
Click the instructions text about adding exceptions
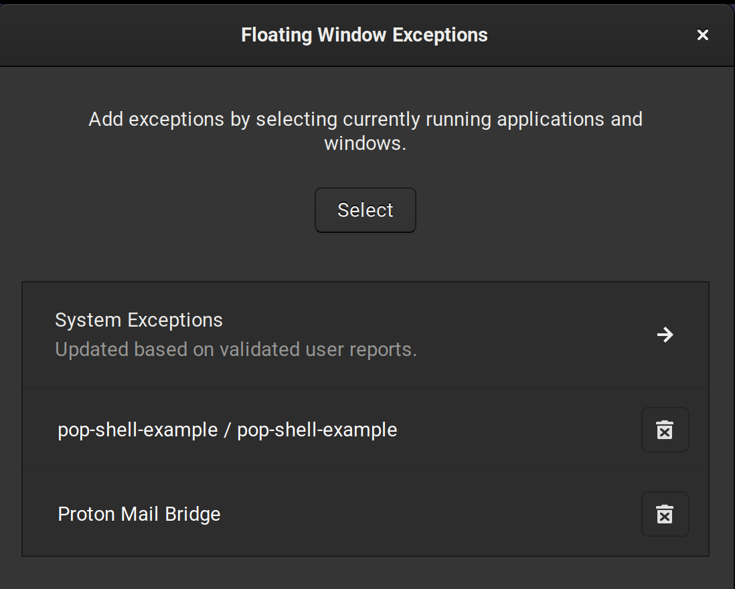(365, 131)
